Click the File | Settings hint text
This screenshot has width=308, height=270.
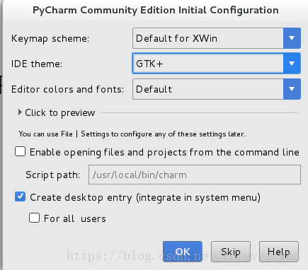click(132, 134)
